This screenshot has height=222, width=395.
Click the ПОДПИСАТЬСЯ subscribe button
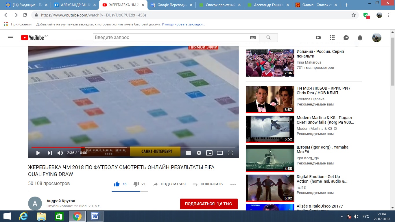209,204
